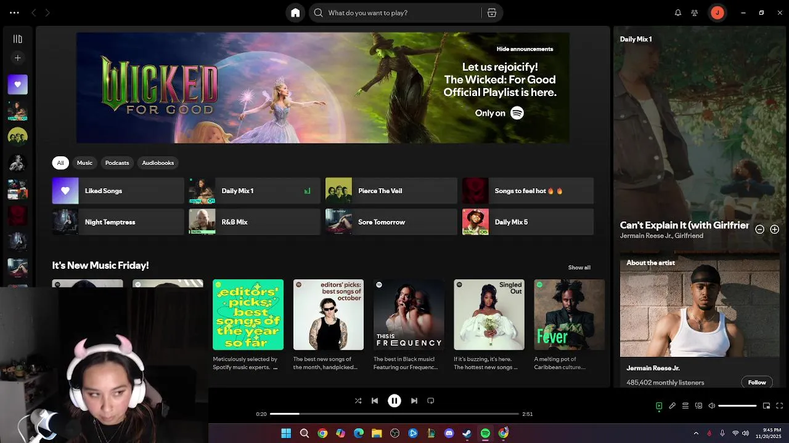The image size is (789, 443).
Task: Open the Songs to feel hot card
Action: point(528,191)
